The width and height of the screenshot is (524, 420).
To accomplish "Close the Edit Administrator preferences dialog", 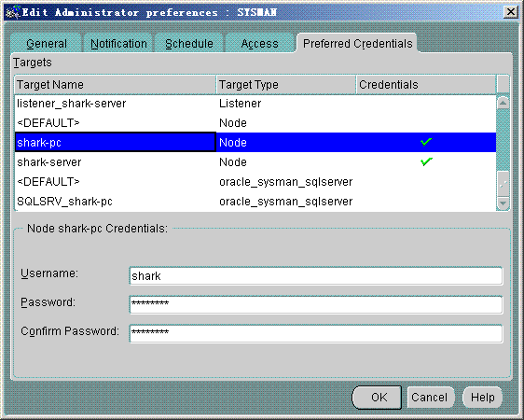I will (x=511, y=12).
